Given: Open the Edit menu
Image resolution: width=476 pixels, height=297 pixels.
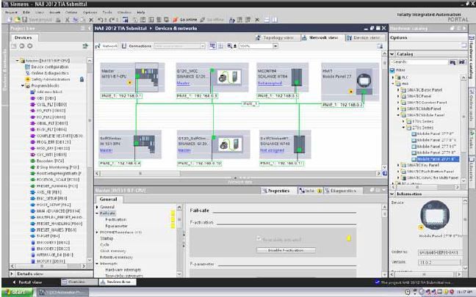Looking at the screenshot, I should 26,12.
